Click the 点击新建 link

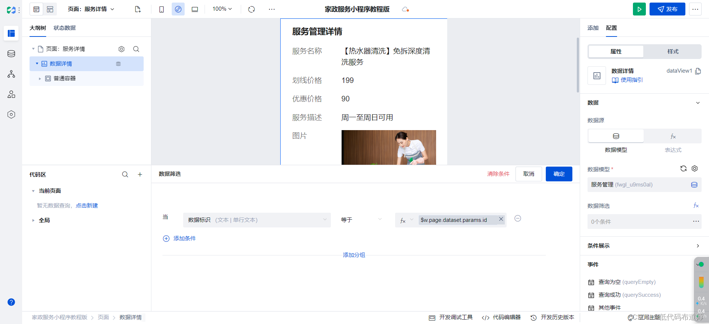pyautogui.click(x=87, y=206)
